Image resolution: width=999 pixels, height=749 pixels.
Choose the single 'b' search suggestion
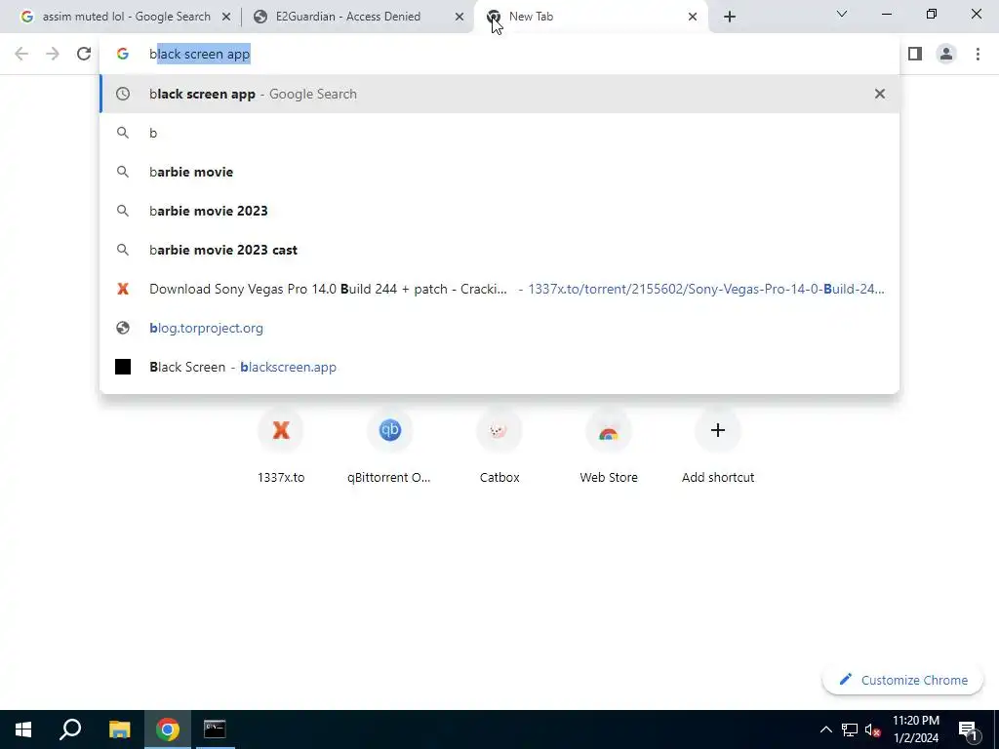coord(499,133)
